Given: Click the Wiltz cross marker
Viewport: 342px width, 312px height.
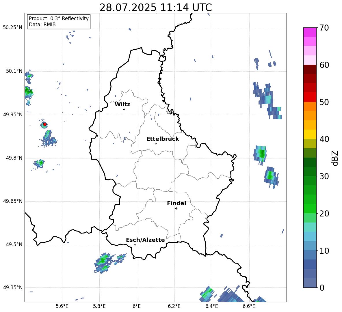Looking at the screenshot, I should pos(124,109).
